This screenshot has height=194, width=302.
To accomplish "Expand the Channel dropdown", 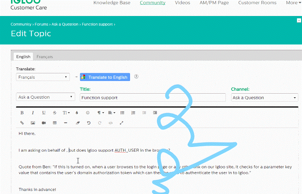I will coord(264,98).
